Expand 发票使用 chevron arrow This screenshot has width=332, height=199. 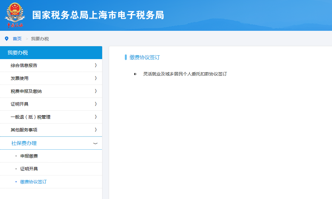(96, 78)
